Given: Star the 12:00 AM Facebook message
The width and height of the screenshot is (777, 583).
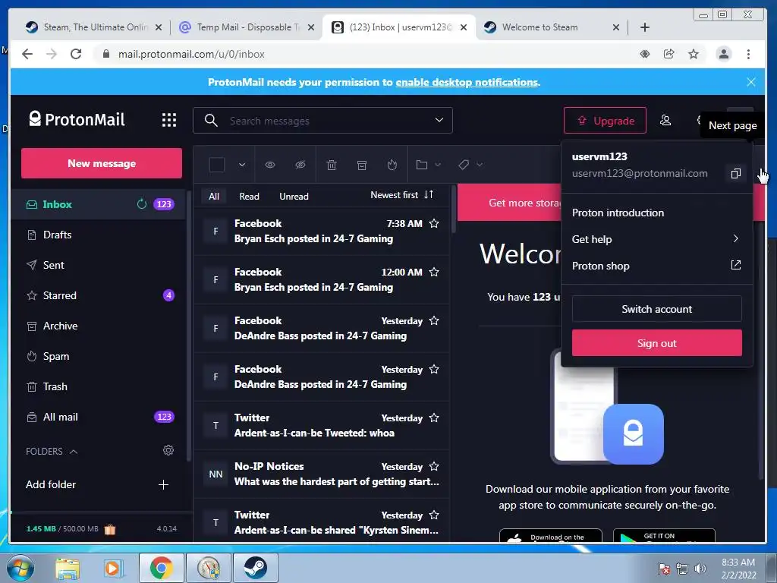Looking at the screenshot, I should click(434, 273).
